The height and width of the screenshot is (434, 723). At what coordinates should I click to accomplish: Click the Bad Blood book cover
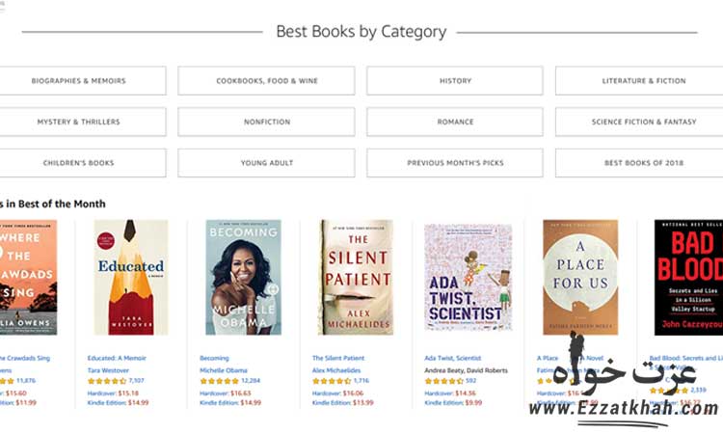[x=688, y=277]
